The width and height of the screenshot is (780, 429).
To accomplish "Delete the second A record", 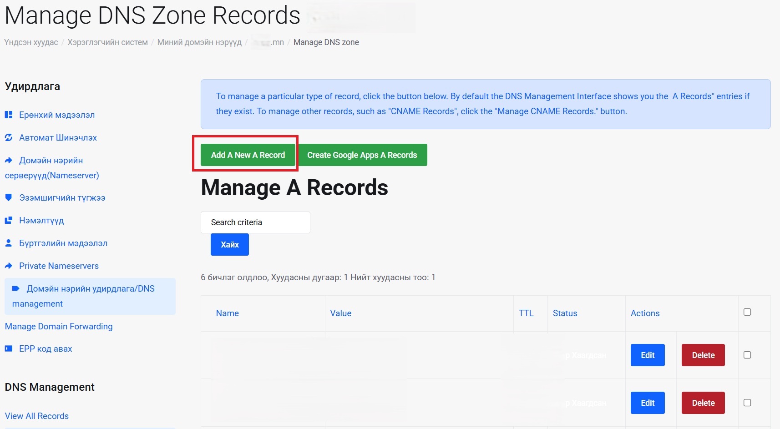I will (x=703, y=403).
